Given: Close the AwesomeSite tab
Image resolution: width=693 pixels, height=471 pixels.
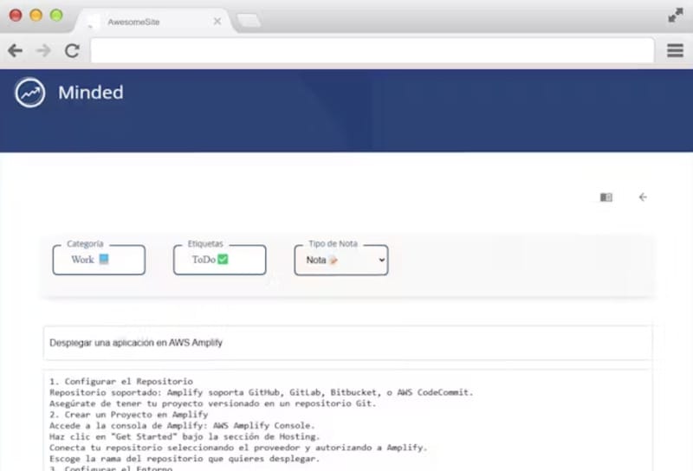Looking at the screenshot, I should [217, 21].
